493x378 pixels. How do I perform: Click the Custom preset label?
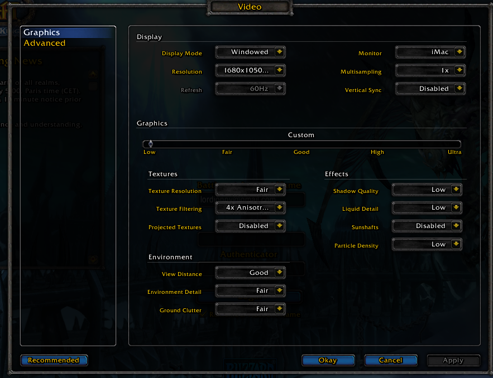click(x=301, y=135)
